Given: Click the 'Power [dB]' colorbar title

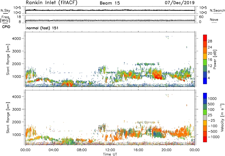Looking at the screenshot, I should pos(215,59).
